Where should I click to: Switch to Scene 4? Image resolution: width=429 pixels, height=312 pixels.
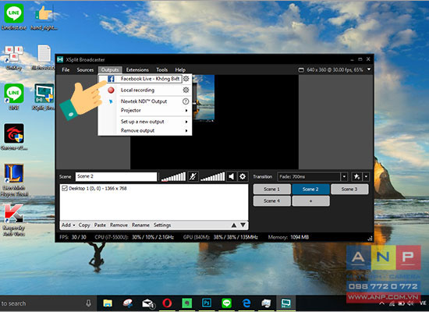[271, 201]
